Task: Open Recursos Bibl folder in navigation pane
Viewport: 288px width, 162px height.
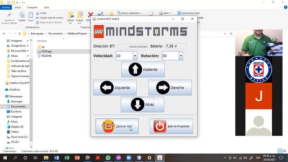Action: (x=18, y=51)
